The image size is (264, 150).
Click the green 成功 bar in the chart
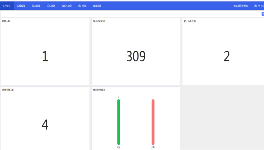(x=119, y=122)
